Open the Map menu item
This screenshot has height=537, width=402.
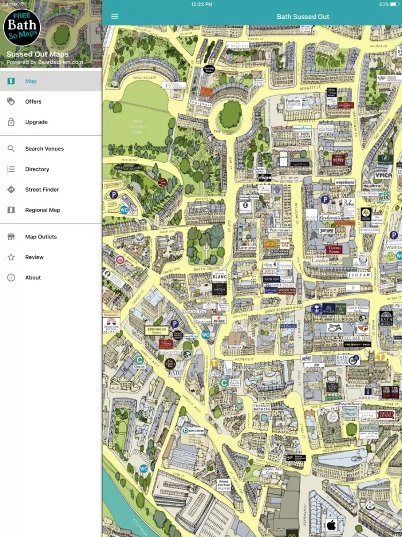point(51,81)
